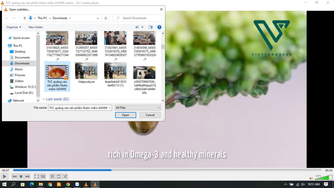This screenshot has width=334, height=188.
Task: Enable loop playback
Action: pos(58,176)
